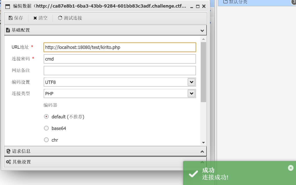Screen dimensions: 296x185
Task: Select the chr encoder radio
Action: (46, 140)
